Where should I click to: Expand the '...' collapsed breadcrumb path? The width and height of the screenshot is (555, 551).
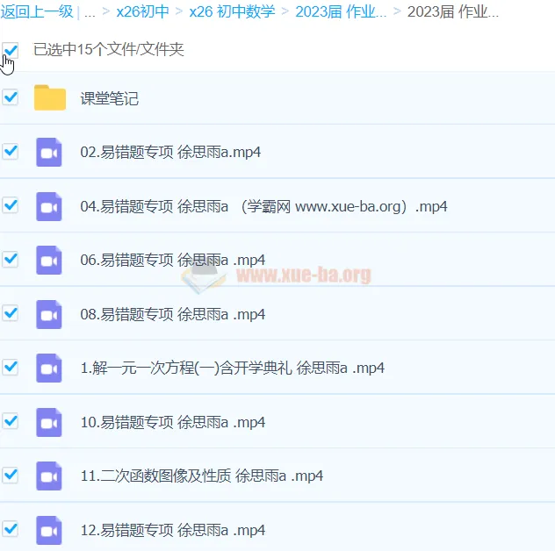(x=90, y=12)
